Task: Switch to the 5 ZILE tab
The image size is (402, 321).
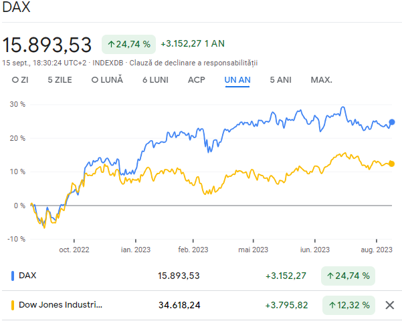Action: coord(60,80)
